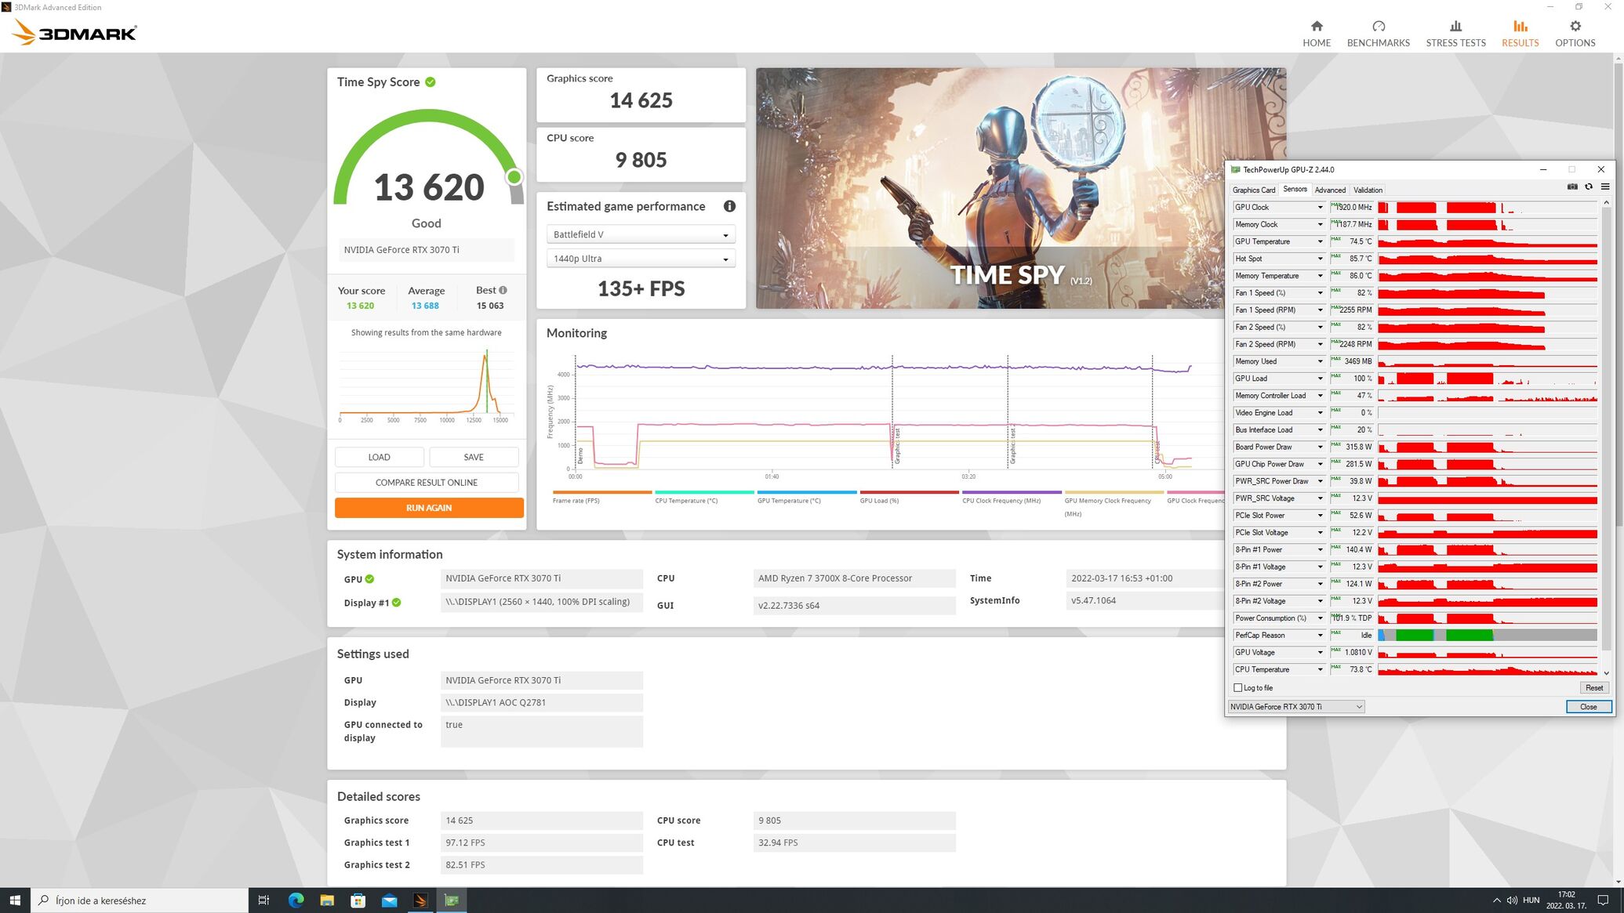Click the taskbar clock showing 17:02
The height and width of the screenshot is (913, 1624).
(x=1566, y=900)
